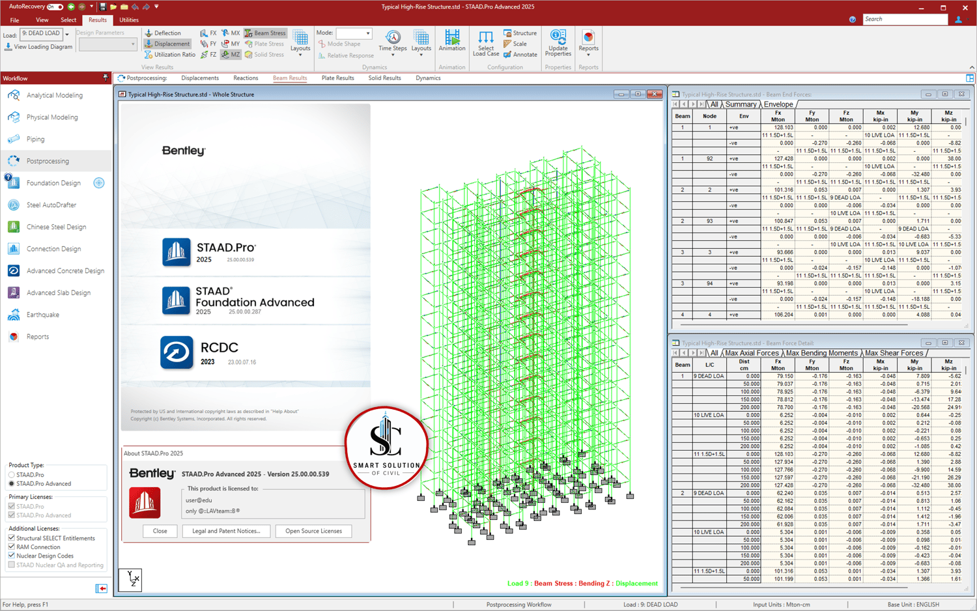Open Structure diagram configuration
Viewport: 977px width, 611px height.
pyautogui.click(x=520, y=33)
